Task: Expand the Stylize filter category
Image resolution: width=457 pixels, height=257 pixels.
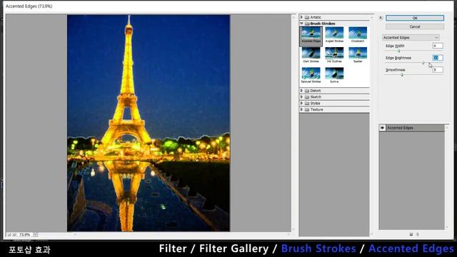Action: tap(301, 103)
